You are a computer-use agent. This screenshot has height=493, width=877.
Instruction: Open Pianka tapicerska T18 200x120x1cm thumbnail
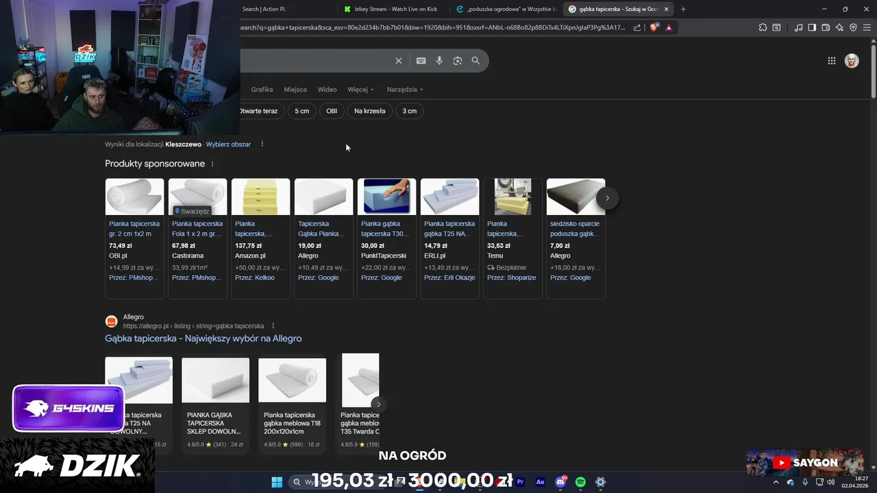pyautogui.click(x=292, y=380)
